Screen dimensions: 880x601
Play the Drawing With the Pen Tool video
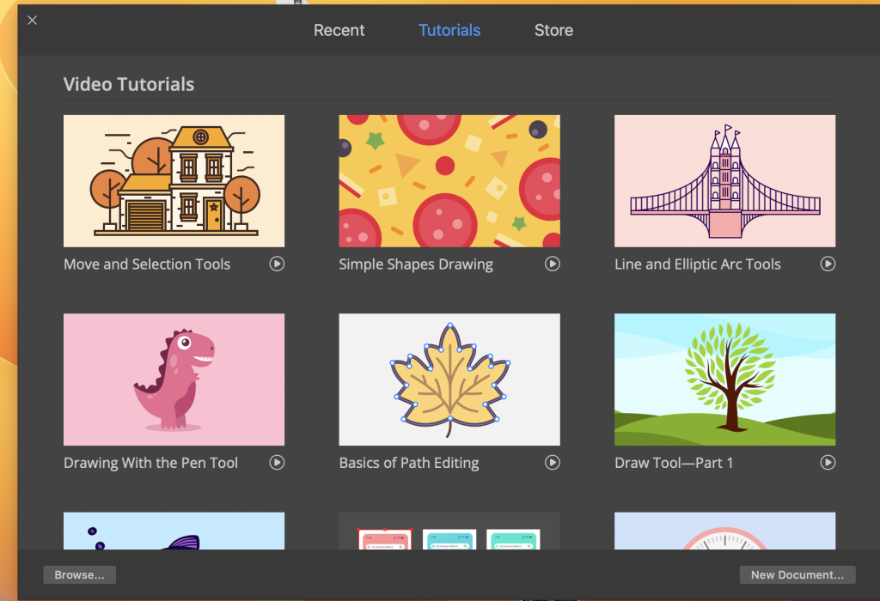(x=277, y=462)
